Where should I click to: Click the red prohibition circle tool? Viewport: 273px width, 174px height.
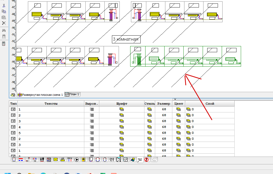(146, 160)
